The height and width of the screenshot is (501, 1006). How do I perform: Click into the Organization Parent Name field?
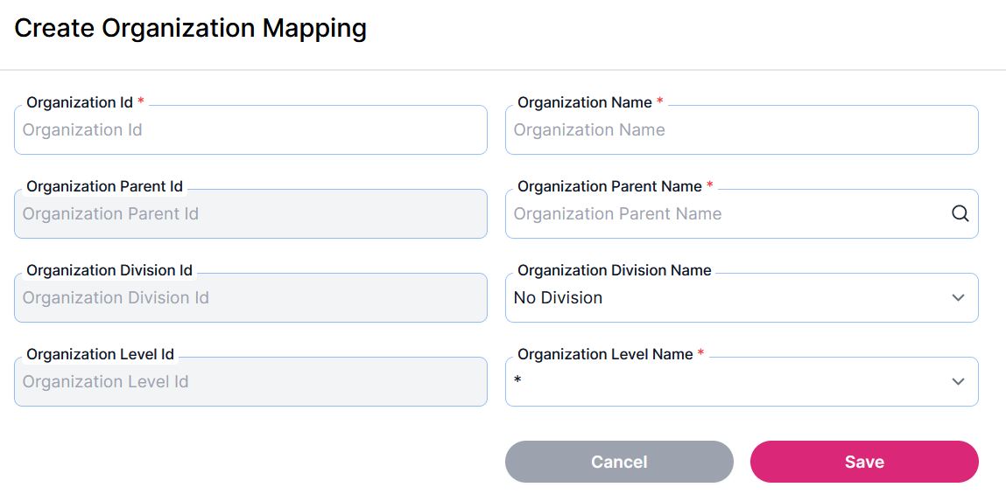point(727,214)
